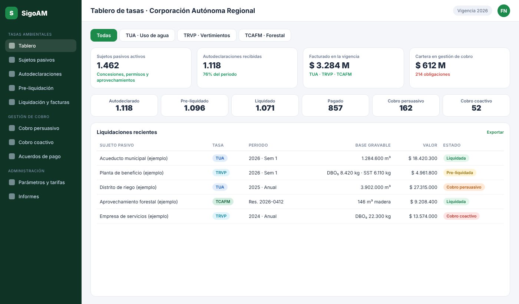
Task: Open the Cartera en gestión de cobro card
Action: [460, 68]
